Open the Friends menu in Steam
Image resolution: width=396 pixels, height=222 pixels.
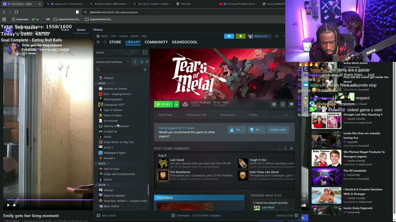pos(123,36)
